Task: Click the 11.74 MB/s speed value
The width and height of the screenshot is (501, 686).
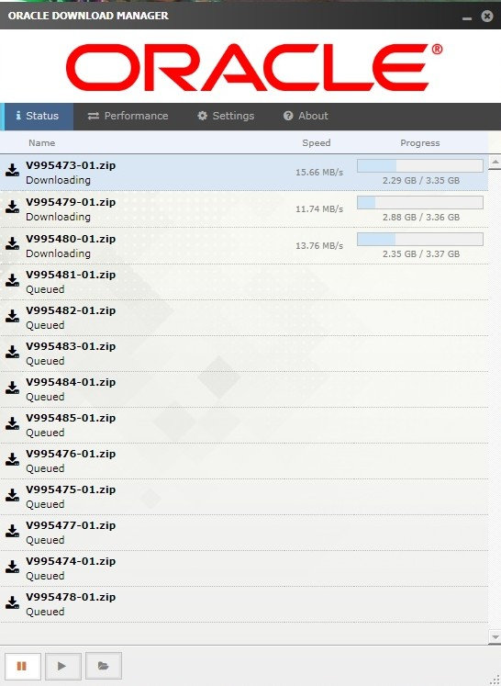Action: coord(319,209)
